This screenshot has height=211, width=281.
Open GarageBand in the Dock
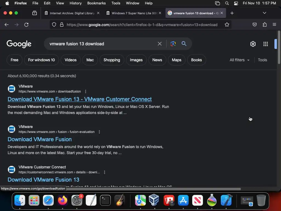point(120,200)
